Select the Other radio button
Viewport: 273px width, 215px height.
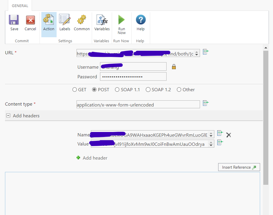(179, 90)
